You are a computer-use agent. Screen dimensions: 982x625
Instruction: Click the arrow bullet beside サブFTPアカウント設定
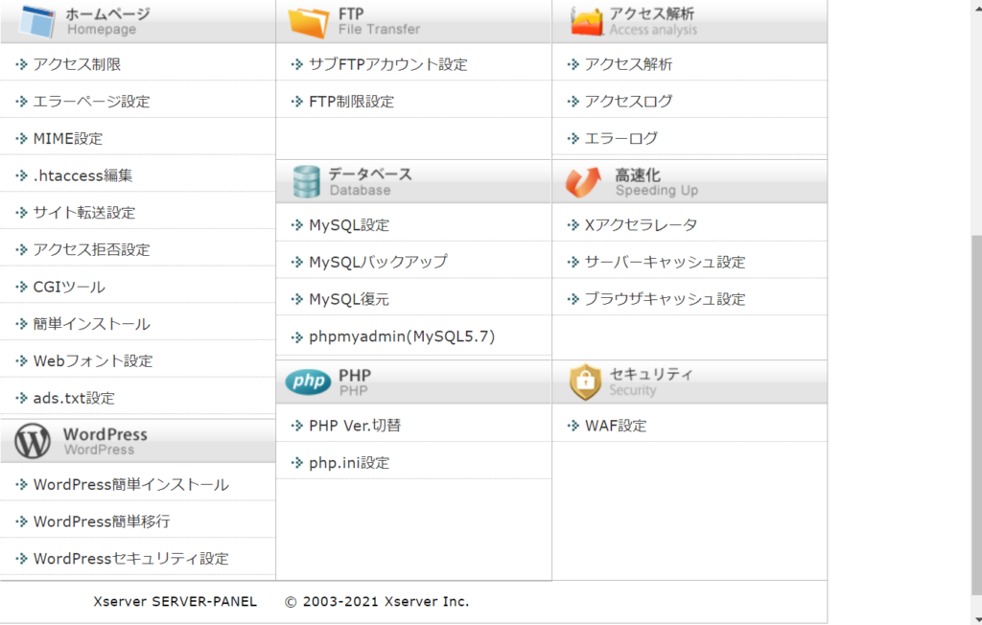coord(297,64)
